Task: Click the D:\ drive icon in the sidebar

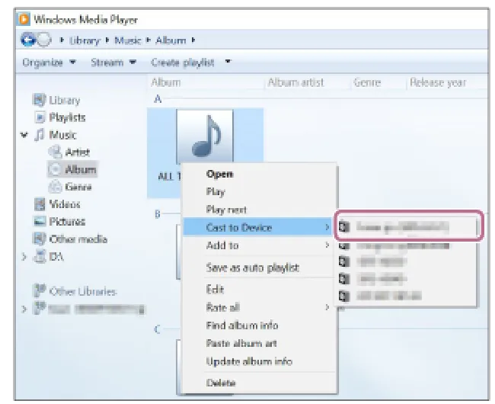Action: 40,256
